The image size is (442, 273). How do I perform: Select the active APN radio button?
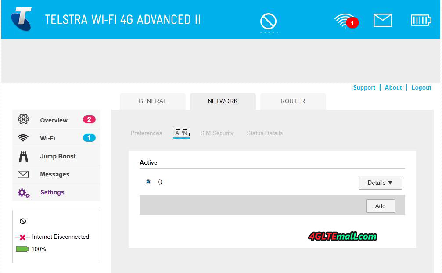(x=148, y=182)
